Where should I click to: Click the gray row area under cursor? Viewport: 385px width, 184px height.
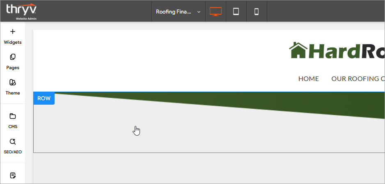point(136,131)
